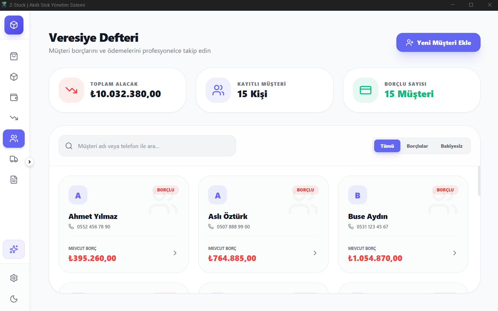Viewport: 498px width, 311px height.
Task: Click Ahmet Yılmaz avatar letter A
Action: pyautogui.click(x=78, y=195)
